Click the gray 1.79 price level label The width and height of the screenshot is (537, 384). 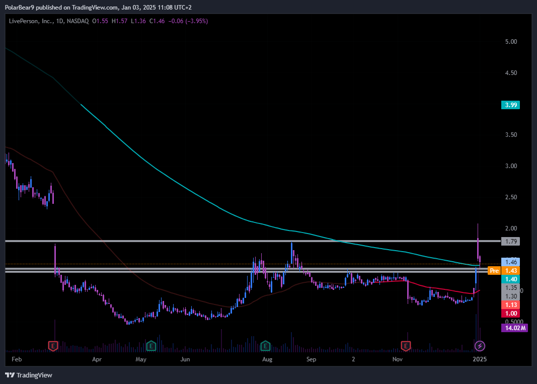pyautogui.click(x=510, y=242)
